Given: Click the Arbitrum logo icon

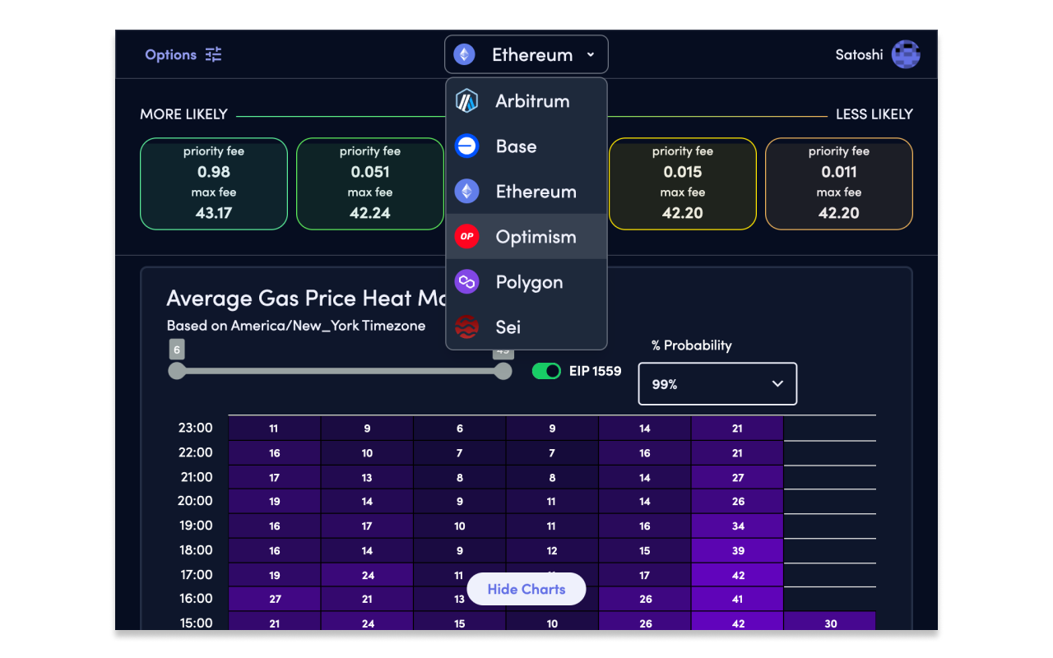Looking at the screenshot, I should (466, 101).
